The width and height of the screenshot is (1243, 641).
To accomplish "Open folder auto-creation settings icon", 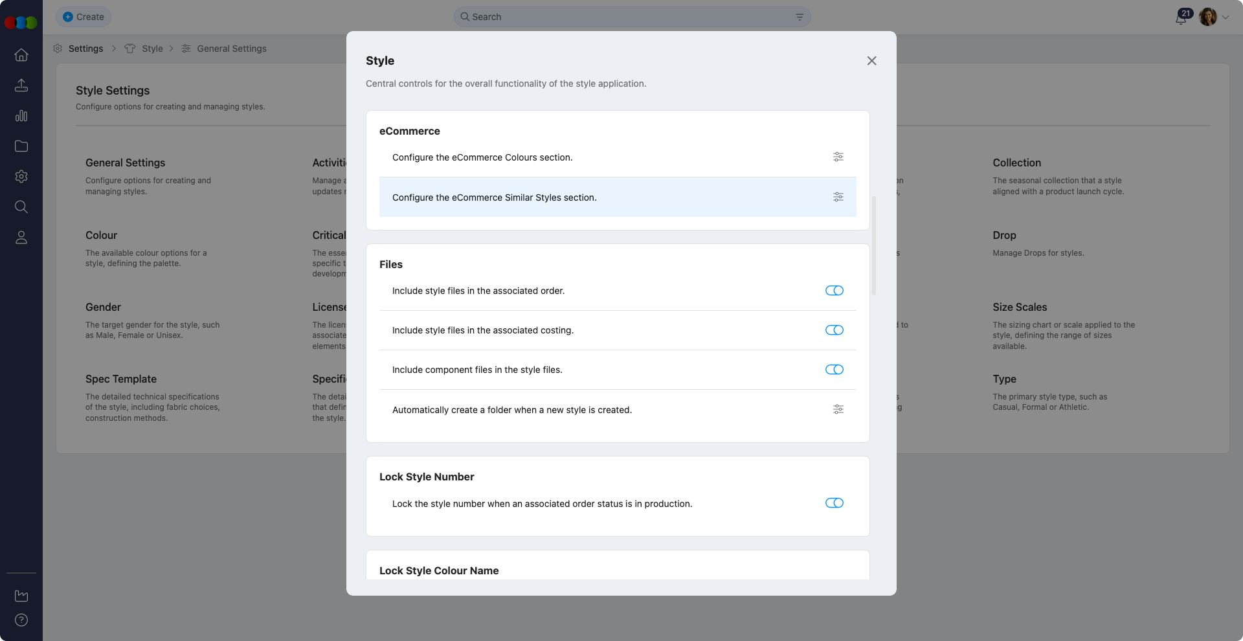I will pos(838,409).
